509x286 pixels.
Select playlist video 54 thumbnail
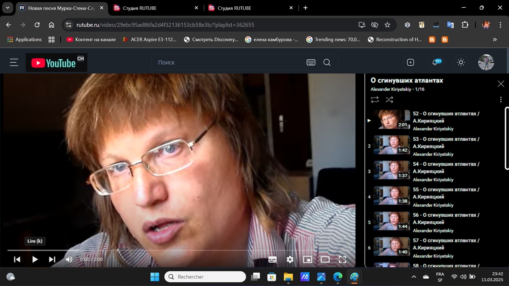pyautogui.click(x=392, y=170)
